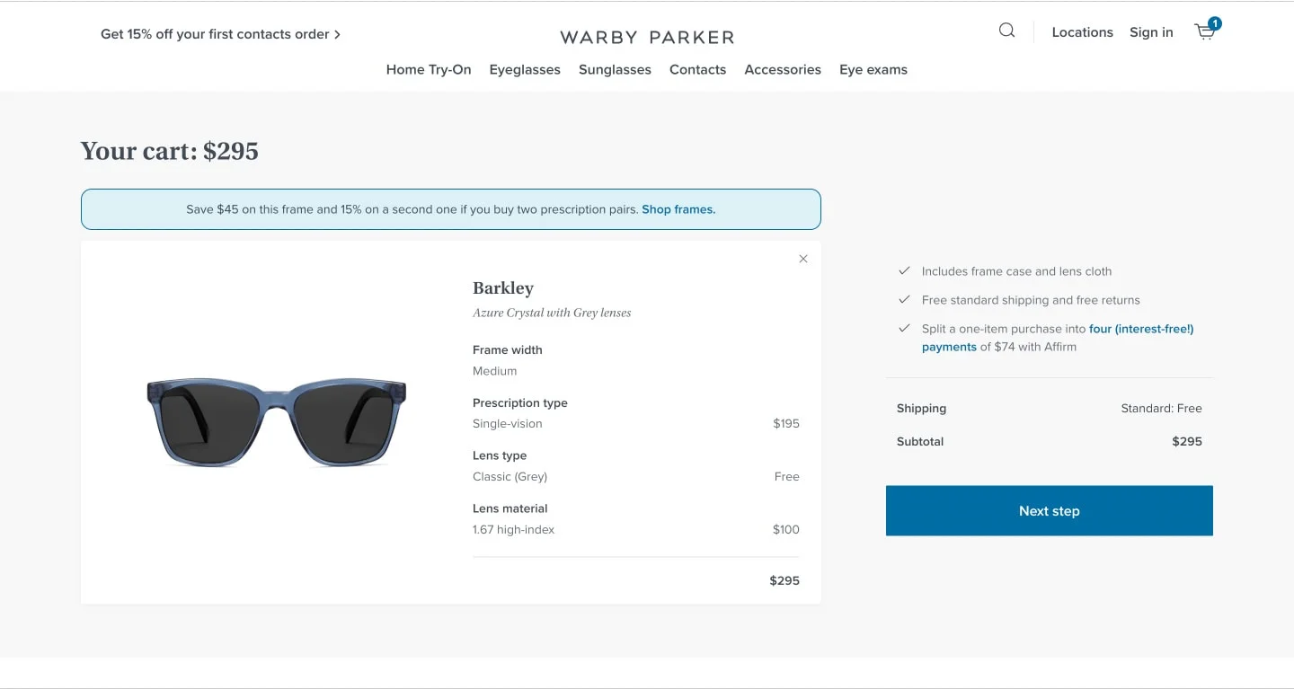1294x689 pixels.
Task: Open the Sunglasses category
Action: click(x=615, y=69)
